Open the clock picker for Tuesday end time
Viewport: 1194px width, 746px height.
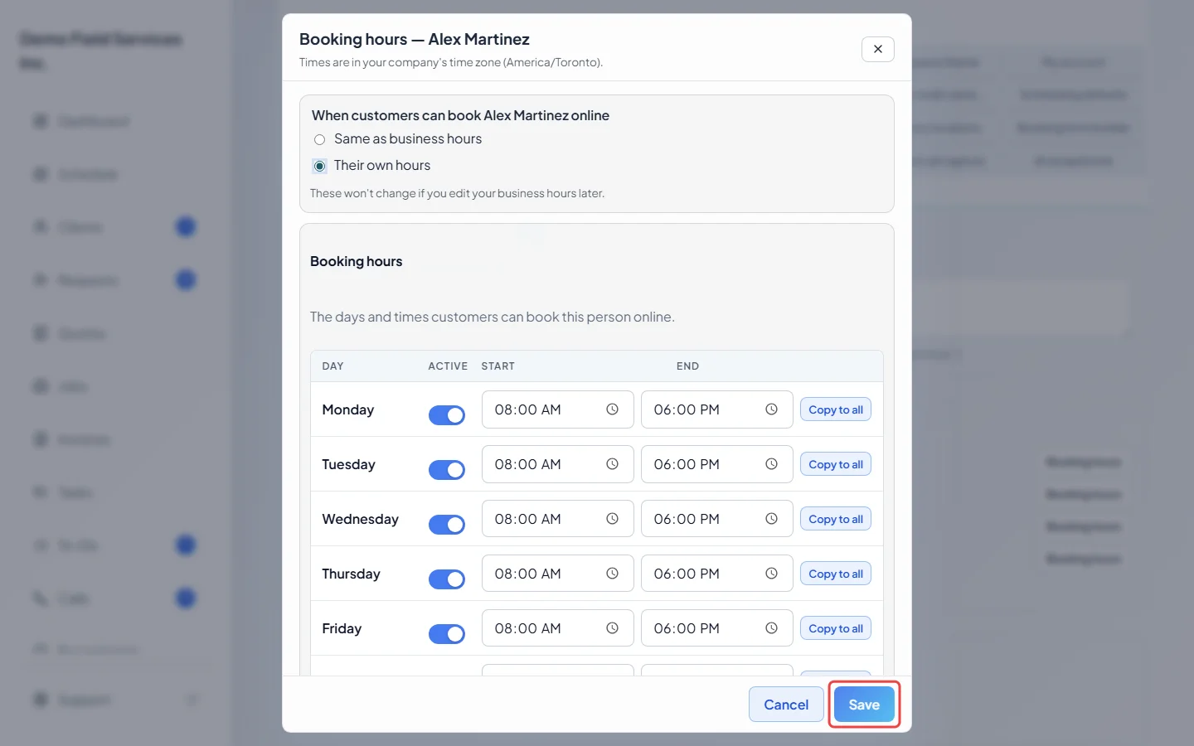[x=771, y=464]
